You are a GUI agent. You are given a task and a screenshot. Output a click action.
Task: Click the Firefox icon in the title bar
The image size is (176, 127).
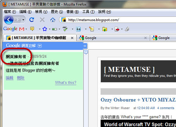5,4
